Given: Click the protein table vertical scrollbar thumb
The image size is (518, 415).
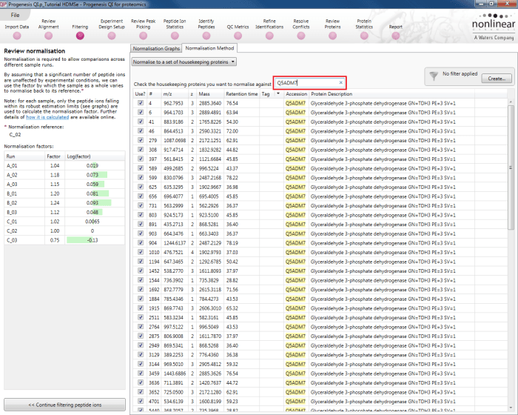Looking at the screenshot, I should [511, 167].
